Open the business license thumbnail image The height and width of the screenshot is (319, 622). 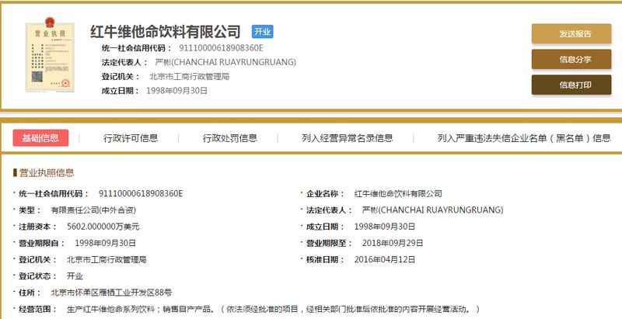point(50,54)
